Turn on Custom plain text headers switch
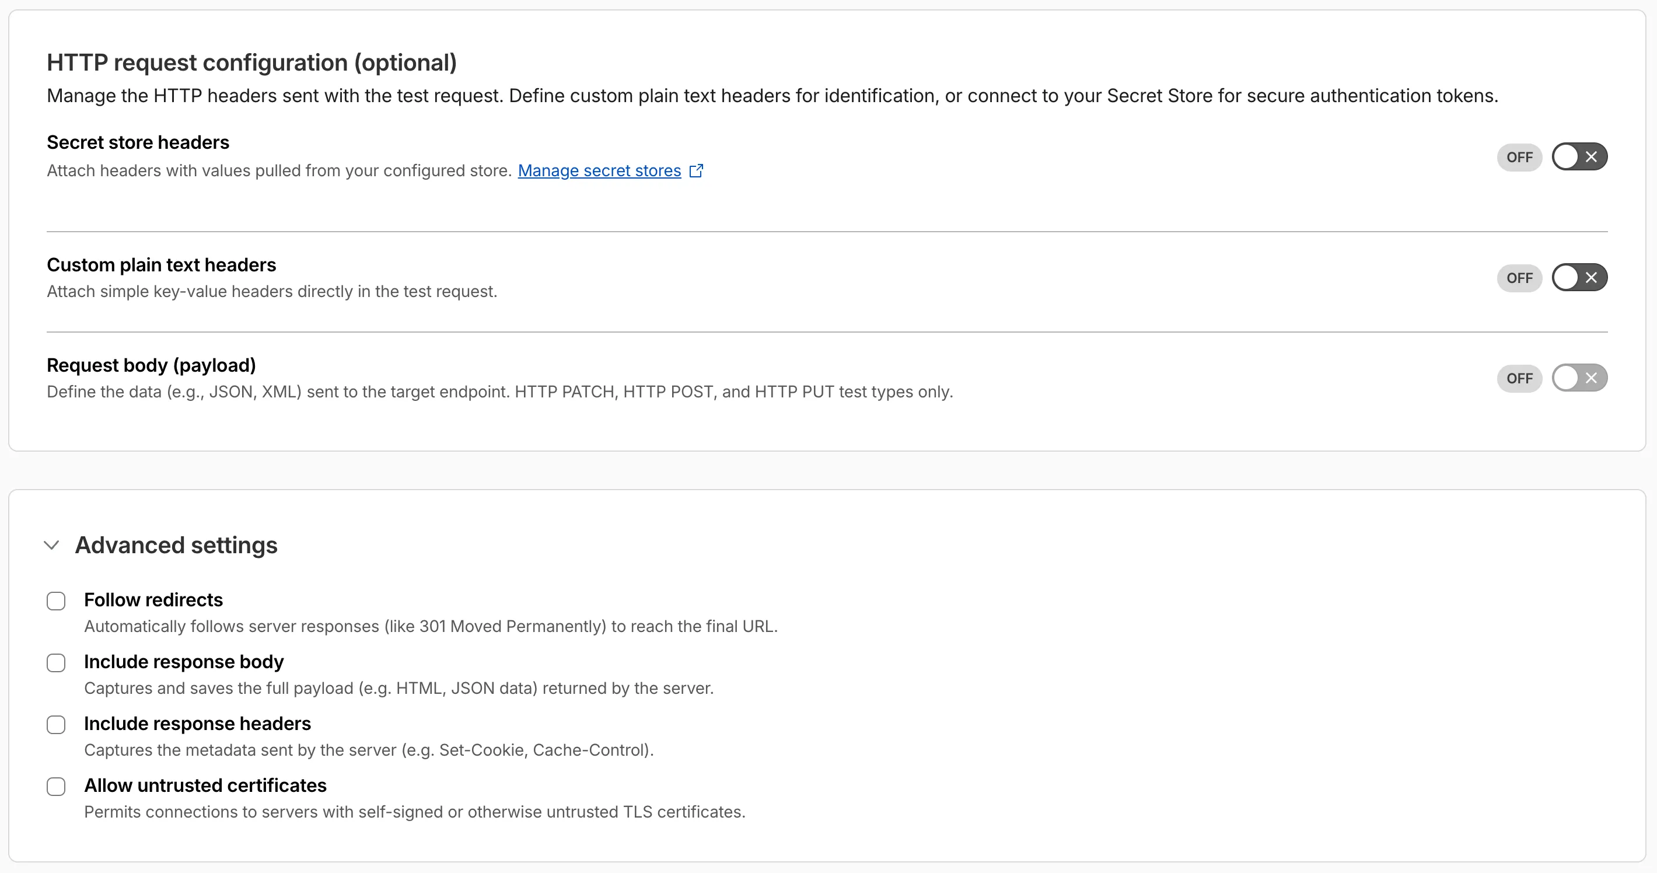This screenshot has width=1657, height=873. tap(1578, 278)
